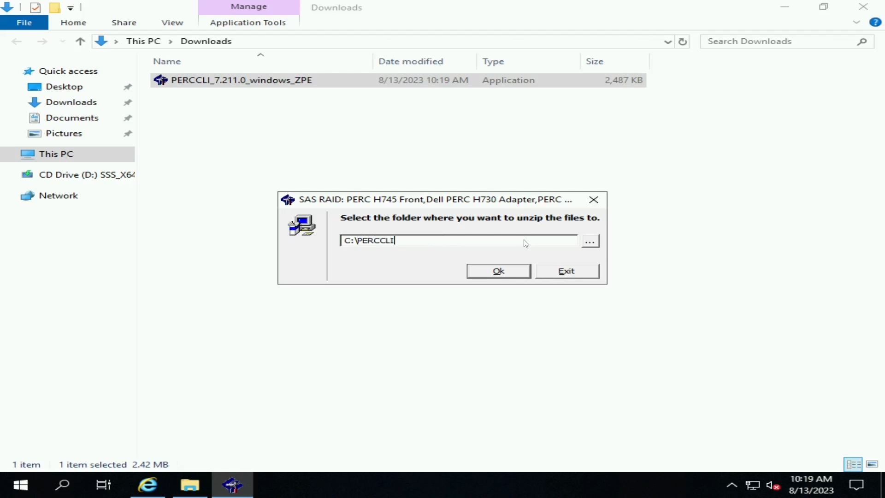Select the Manage tab in ribbon
The width and height of the screenshot is (885, 498).
pos(248,6)
